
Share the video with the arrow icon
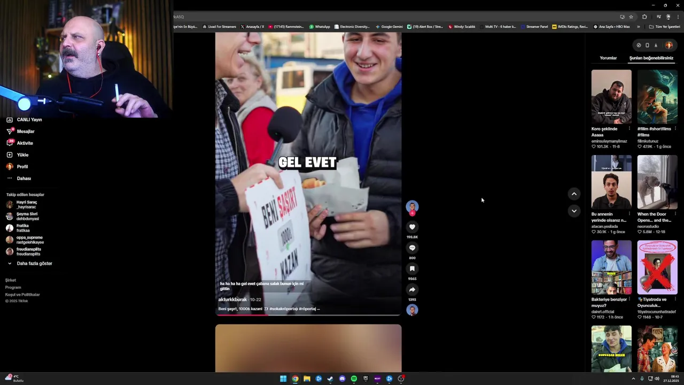click(x=412, y=289)
